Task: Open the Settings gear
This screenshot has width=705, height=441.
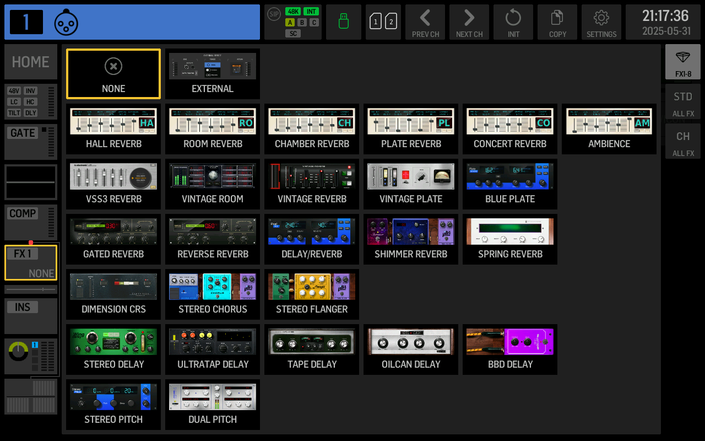Action: (601, 22)
